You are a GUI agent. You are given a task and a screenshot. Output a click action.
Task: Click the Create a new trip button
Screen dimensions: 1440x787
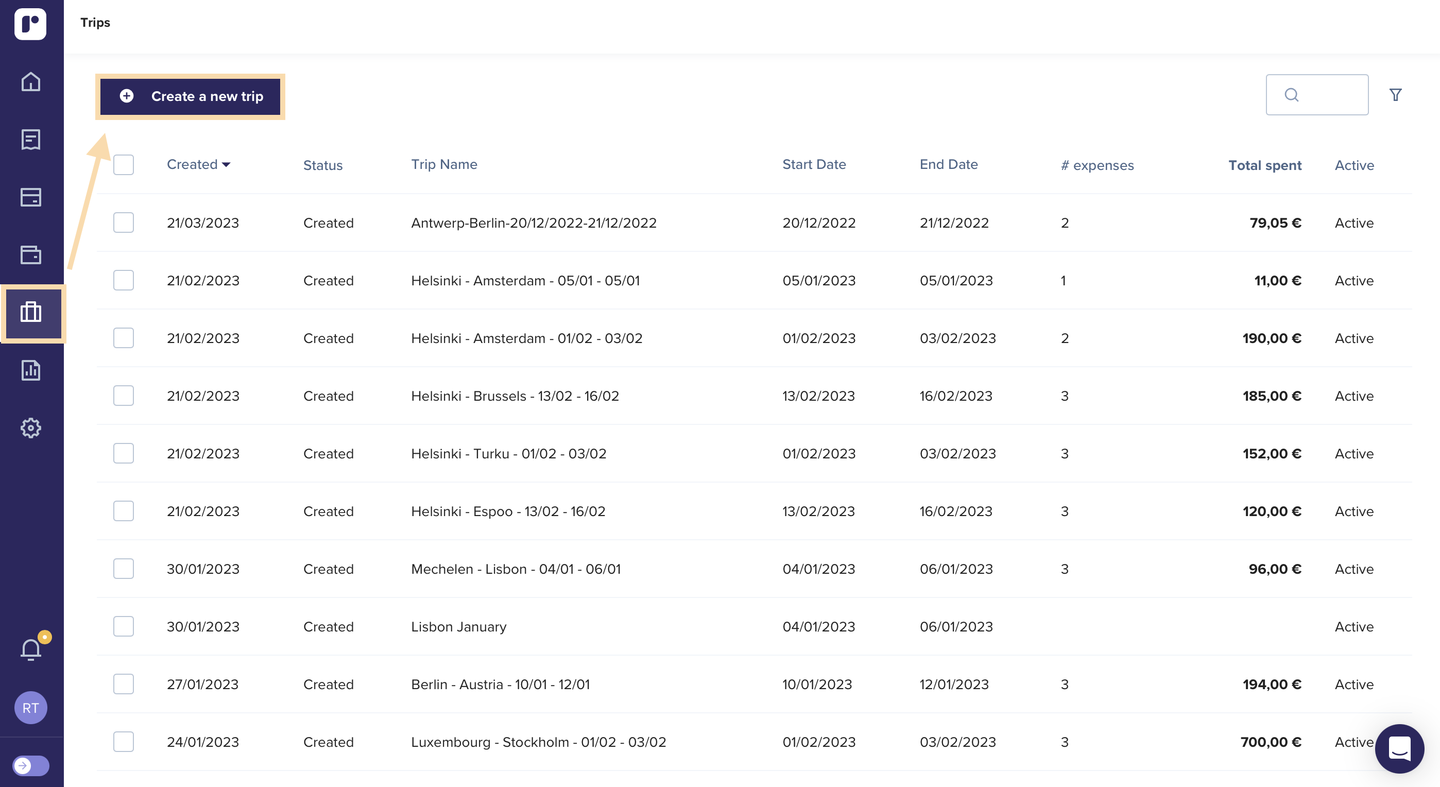190,96
